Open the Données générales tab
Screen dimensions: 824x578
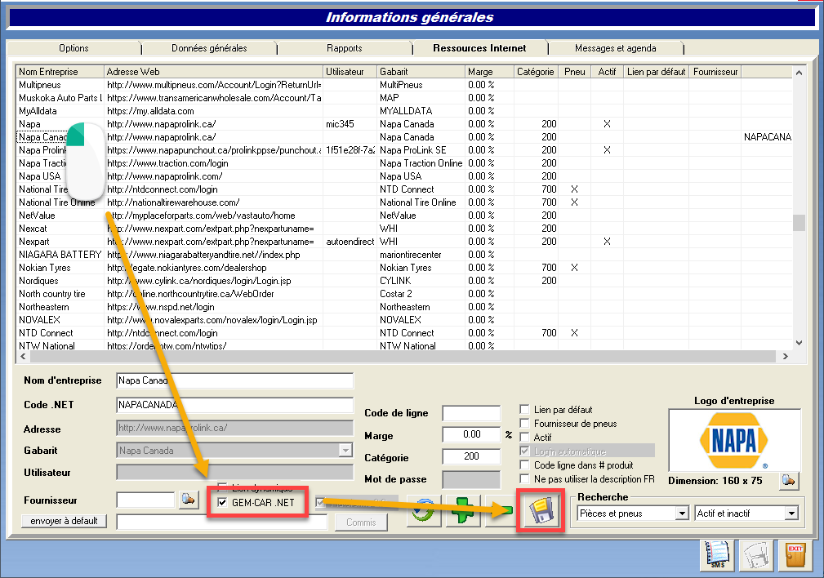209,48
